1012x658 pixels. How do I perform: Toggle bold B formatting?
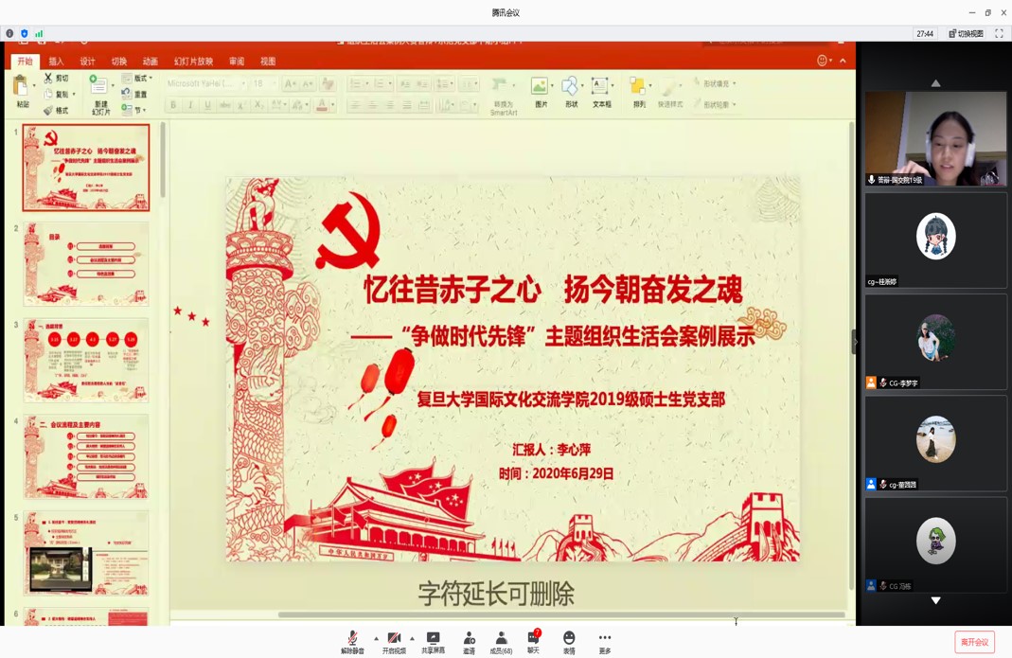click(x=173, y=104)
